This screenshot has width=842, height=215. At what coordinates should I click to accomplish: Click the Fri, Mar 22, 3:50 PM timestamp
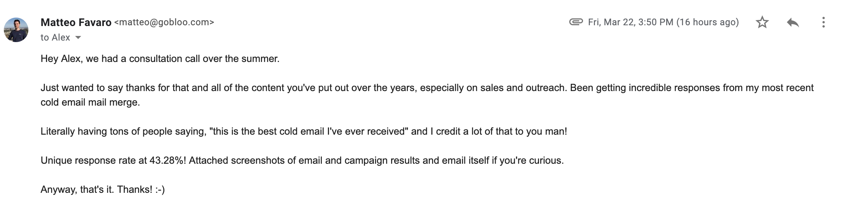pyautogui.click(x=631, y=22)
